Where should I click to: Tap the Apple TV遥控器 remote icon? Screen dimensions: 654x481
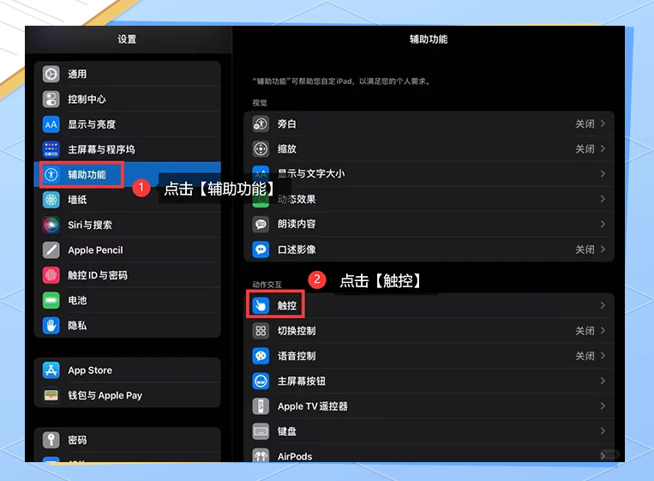[261, 406]
